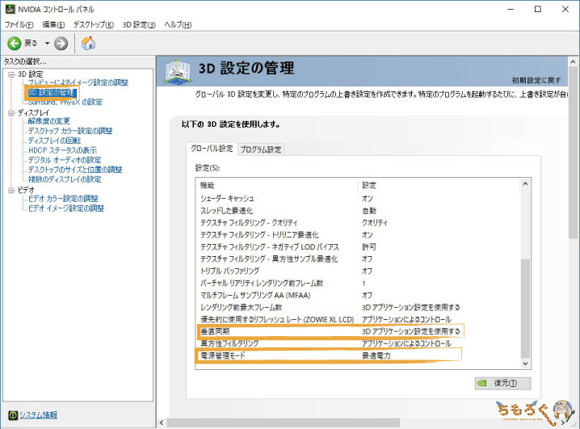Select 優先的に使用するリフレッシュ レート row
This screenshot has height=429, width=580.
[x=358, y=319]
